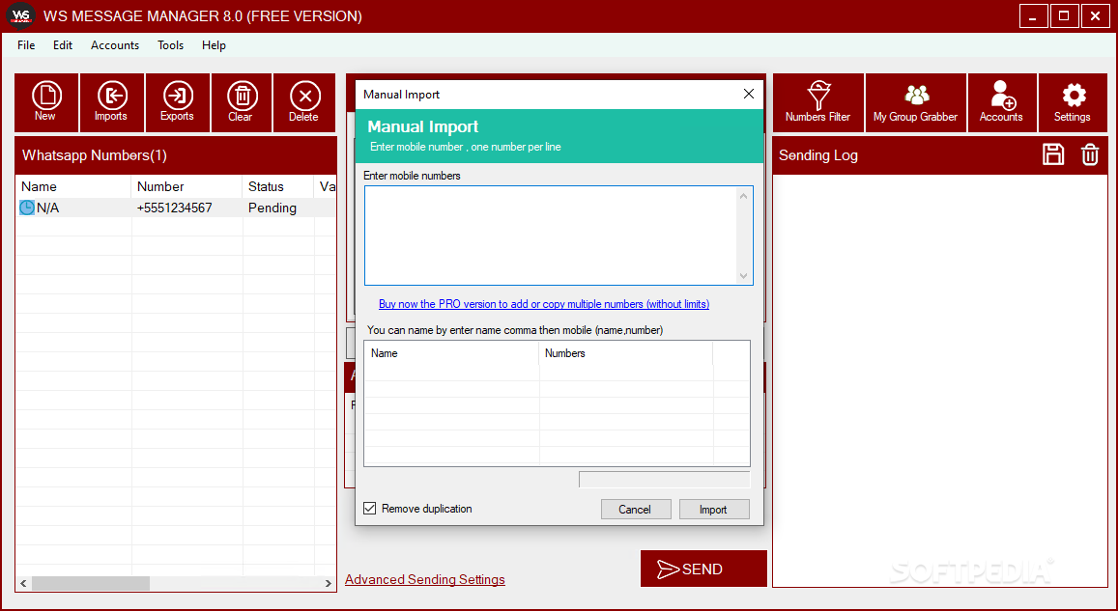Click the New toolbar icon
The width and height of the screenshot is (1118, 611).
click(46, 102)
